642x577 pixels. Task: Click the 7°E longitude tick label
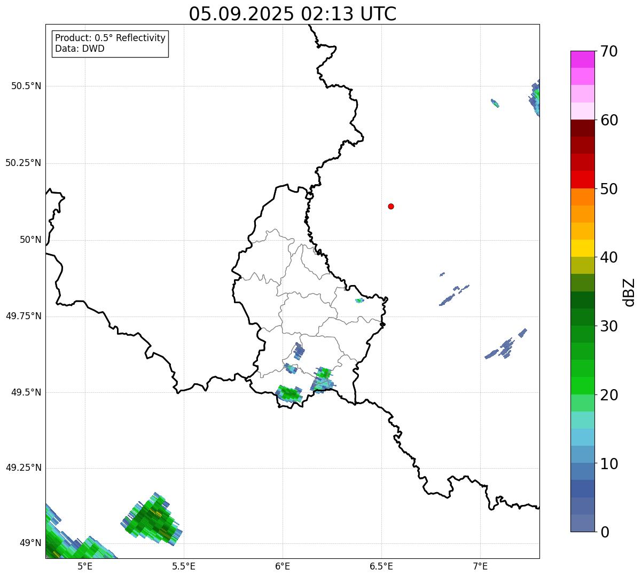[480, 566]
